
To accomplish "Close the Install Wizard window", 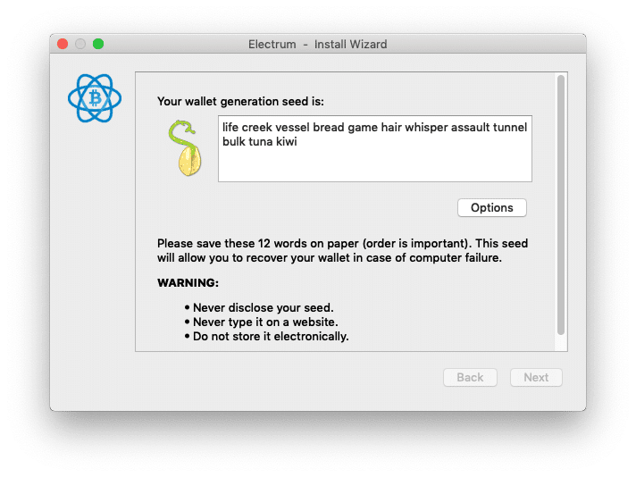I will 63,44.
